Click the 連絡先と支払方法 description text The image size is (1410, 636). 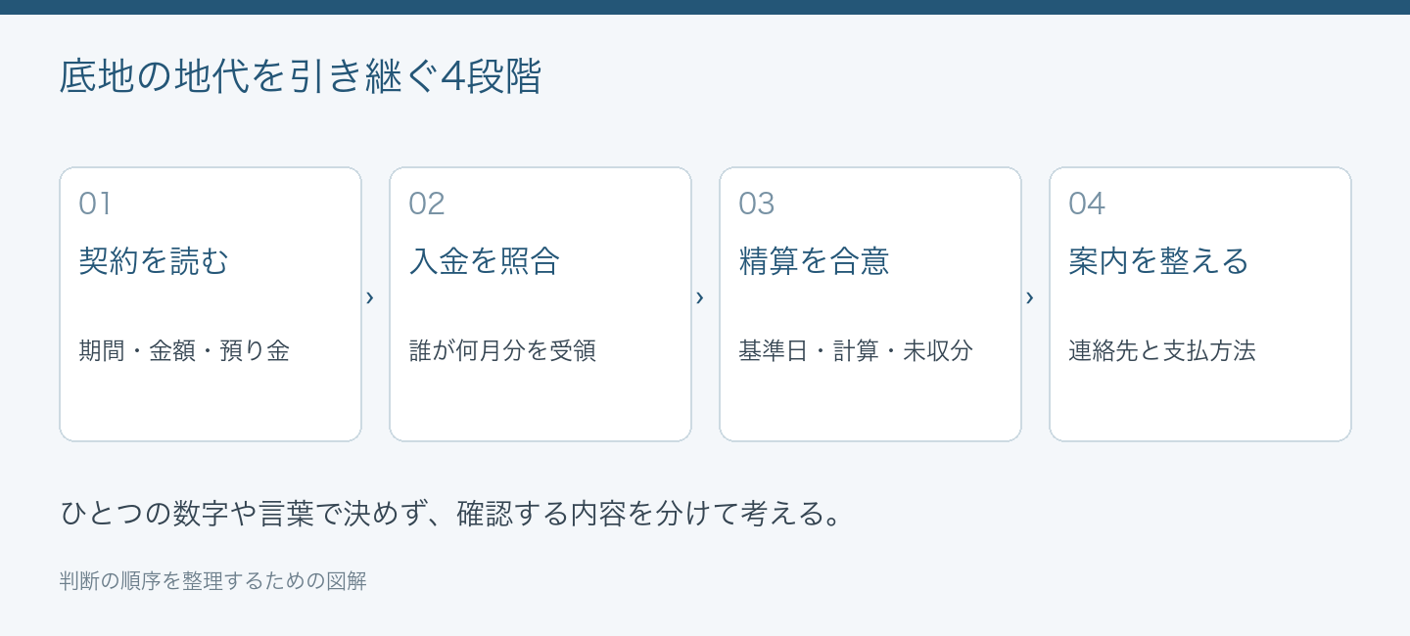tap(1162, 351)
